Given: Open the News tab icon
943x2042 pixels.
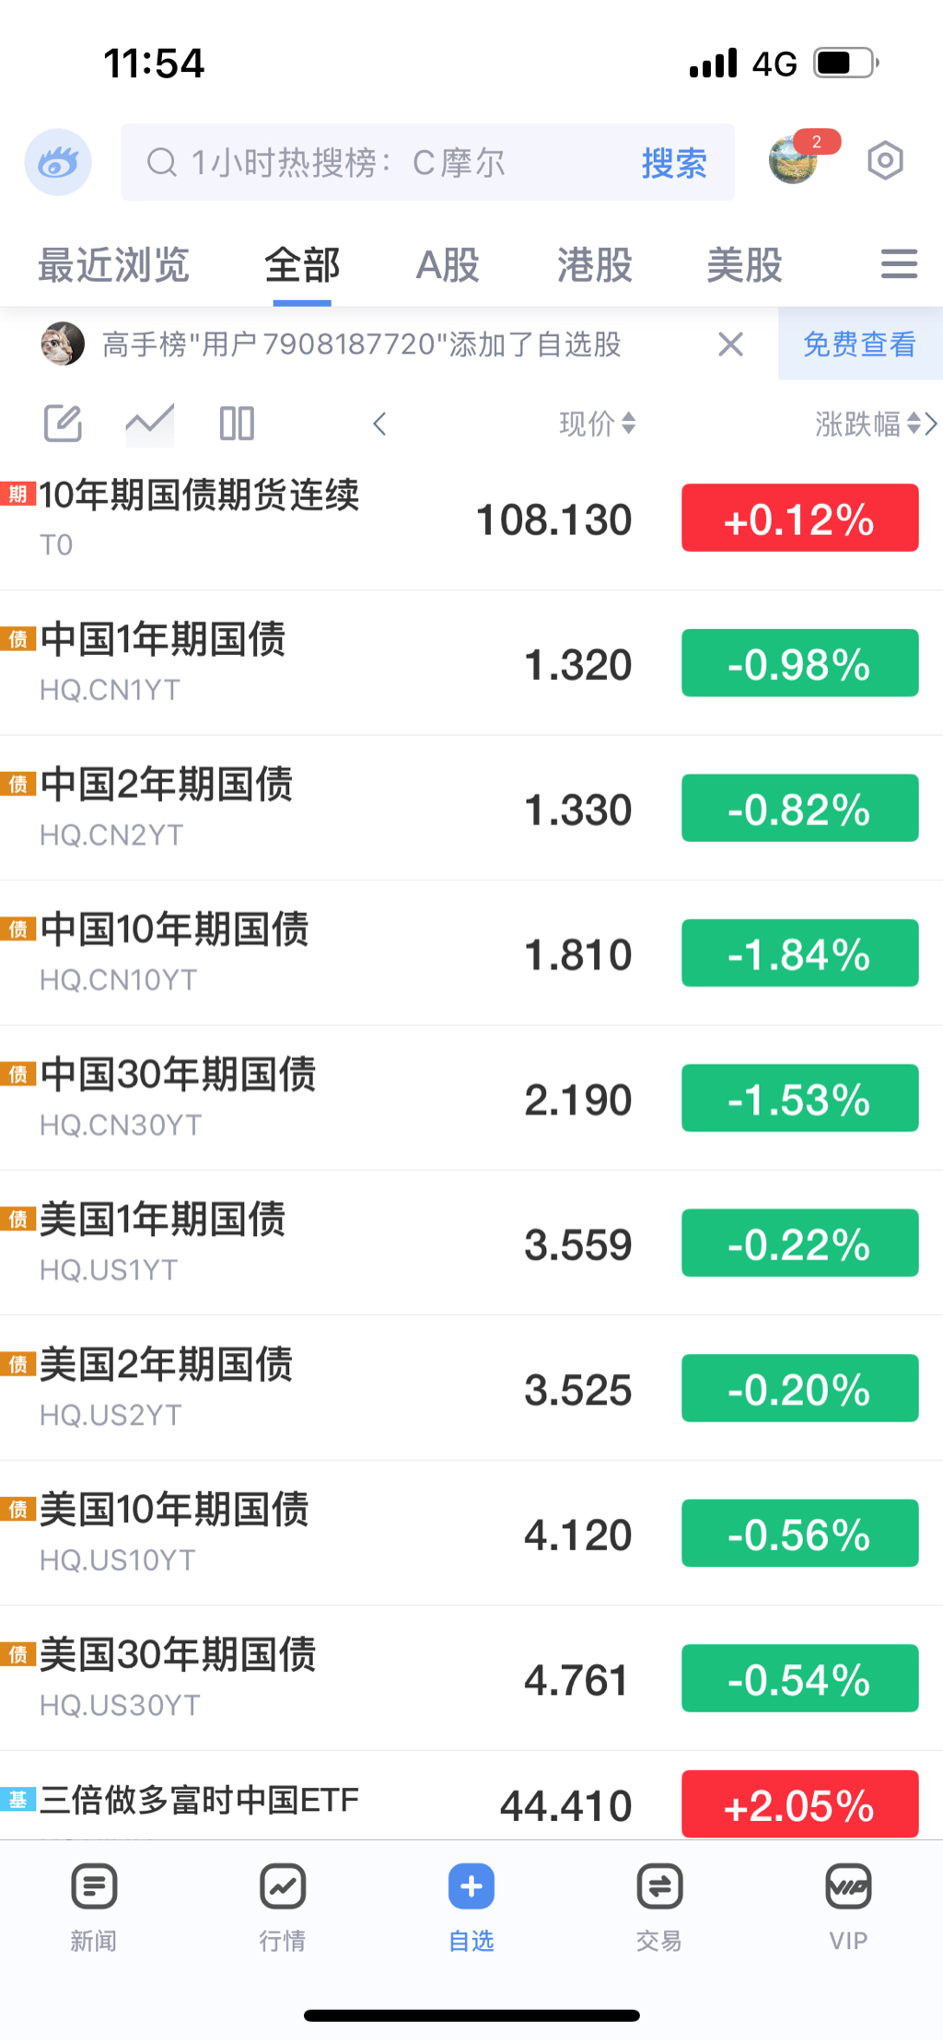Looking at the screenshot, I should tap(94, 1887).
